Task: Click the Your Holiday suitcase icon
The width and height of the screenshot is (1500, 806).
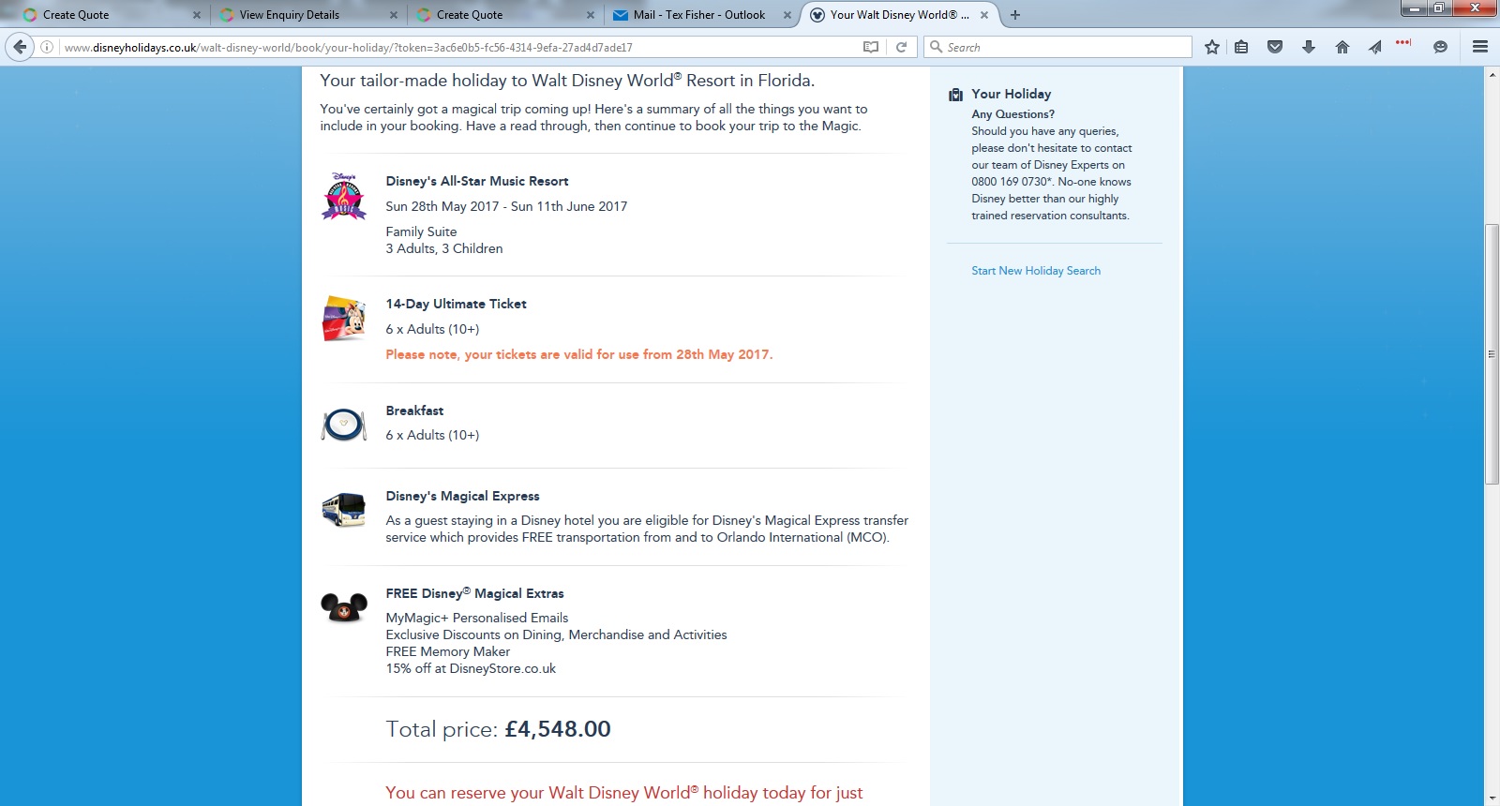Action: (x=955, y=95)
